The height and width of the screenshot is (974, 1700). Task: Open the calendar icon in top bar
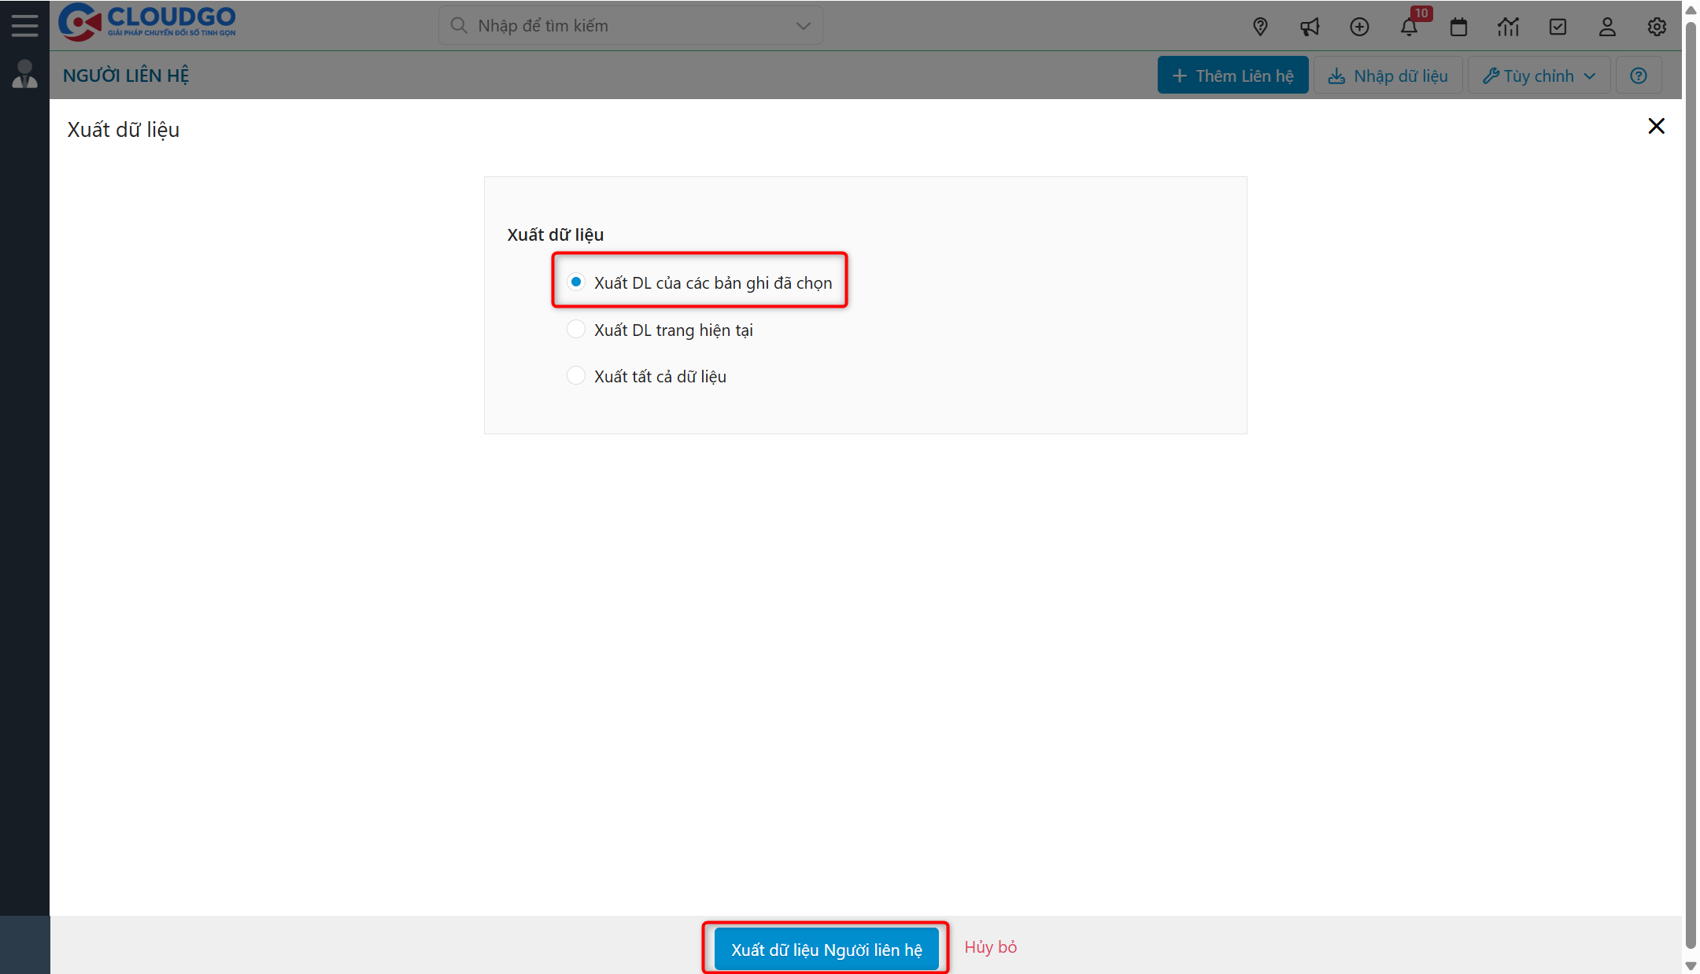pyautogui.click(x=1459, y=26)
